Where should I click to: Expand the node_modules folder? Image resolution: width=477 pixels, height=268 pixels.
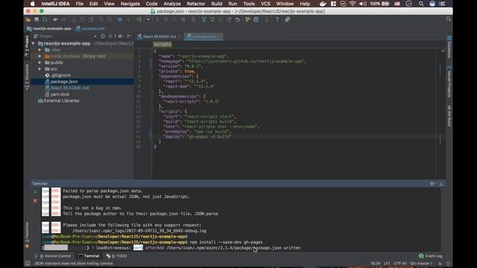tap(40, 57)
